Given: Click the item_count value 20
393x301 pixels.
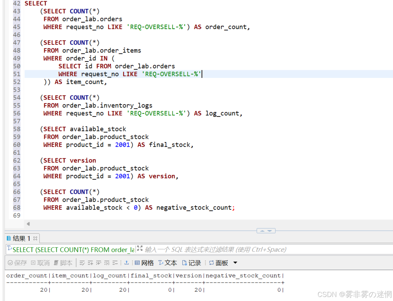Looking at the screenshot, I should click(85, 290).
